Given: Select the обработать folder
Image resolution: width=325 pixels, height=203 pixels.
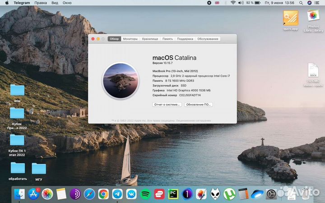Looking at the screenshot, I should pyautogui.click(x=18, y=171).
